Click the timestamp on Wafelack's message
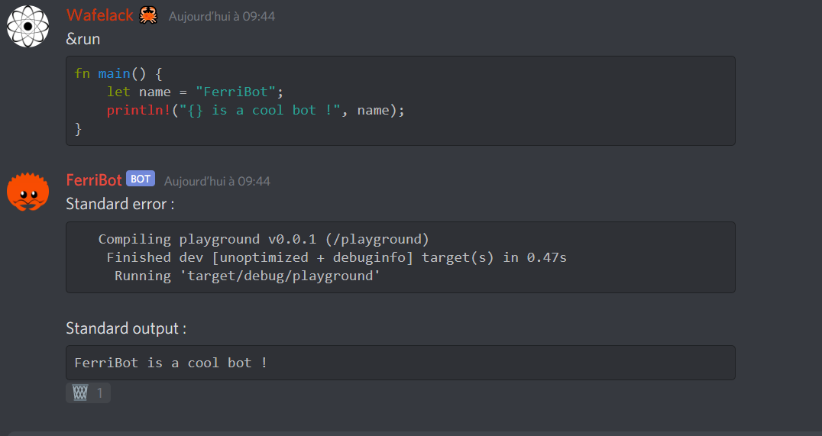Screen dimensions: 822x436 [x=222, y=16]
